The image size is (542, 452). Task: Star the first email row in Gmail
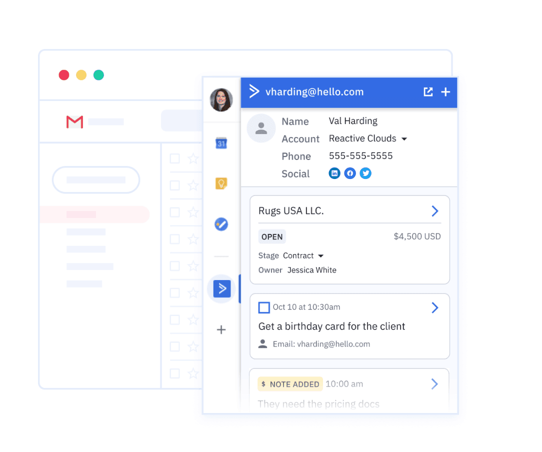pyautogui.click(x=193, y=158)
